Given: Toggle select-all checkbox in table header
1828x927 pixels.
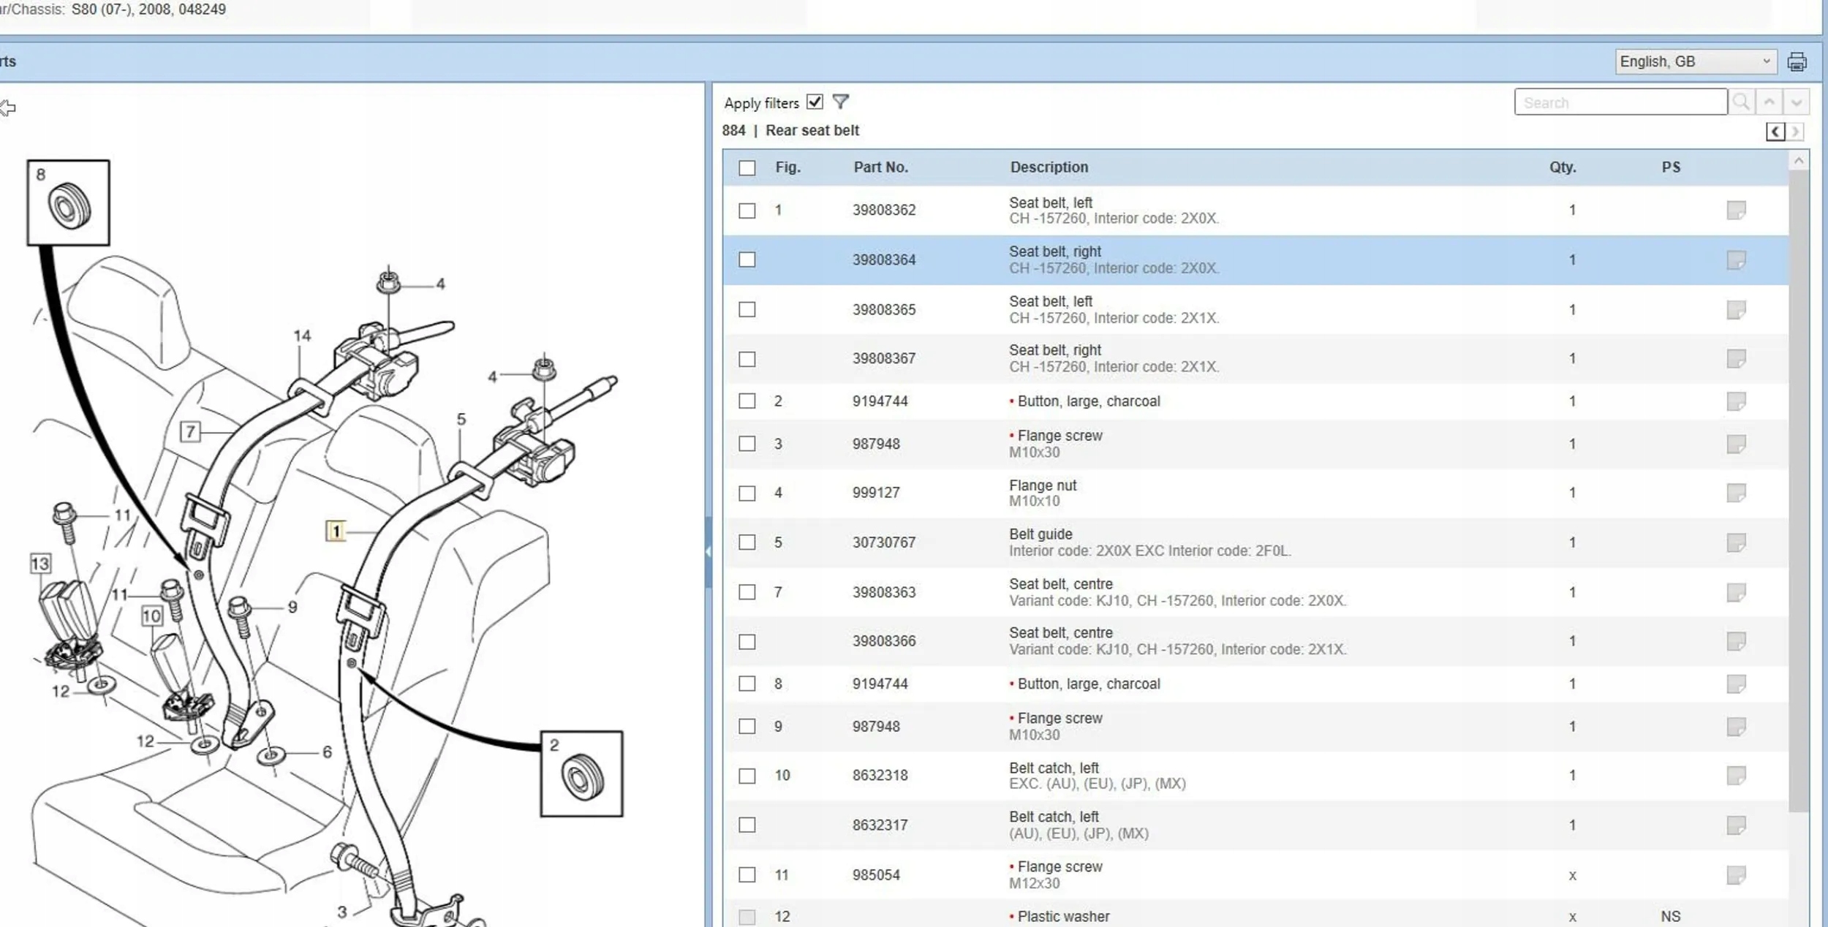Looking at the screenshot, I should 747,168.
